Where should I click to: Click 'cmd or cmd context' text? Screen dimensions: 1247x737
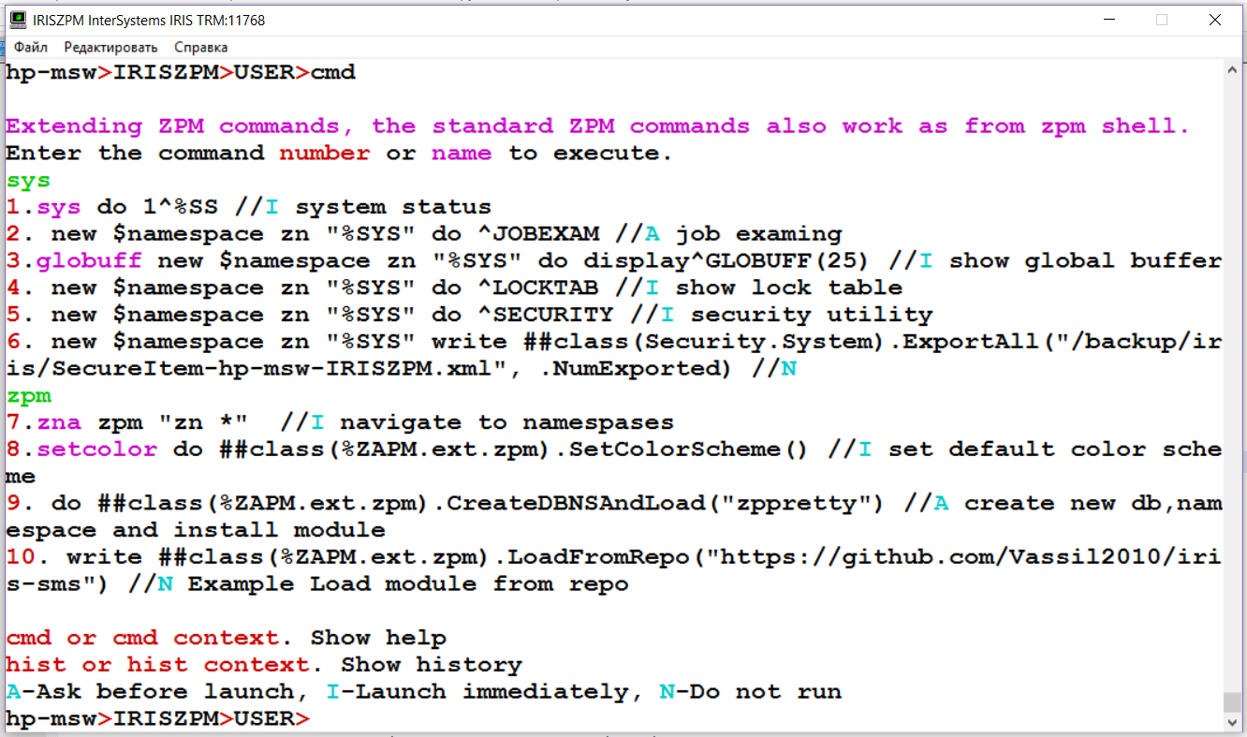pos(142,639)
